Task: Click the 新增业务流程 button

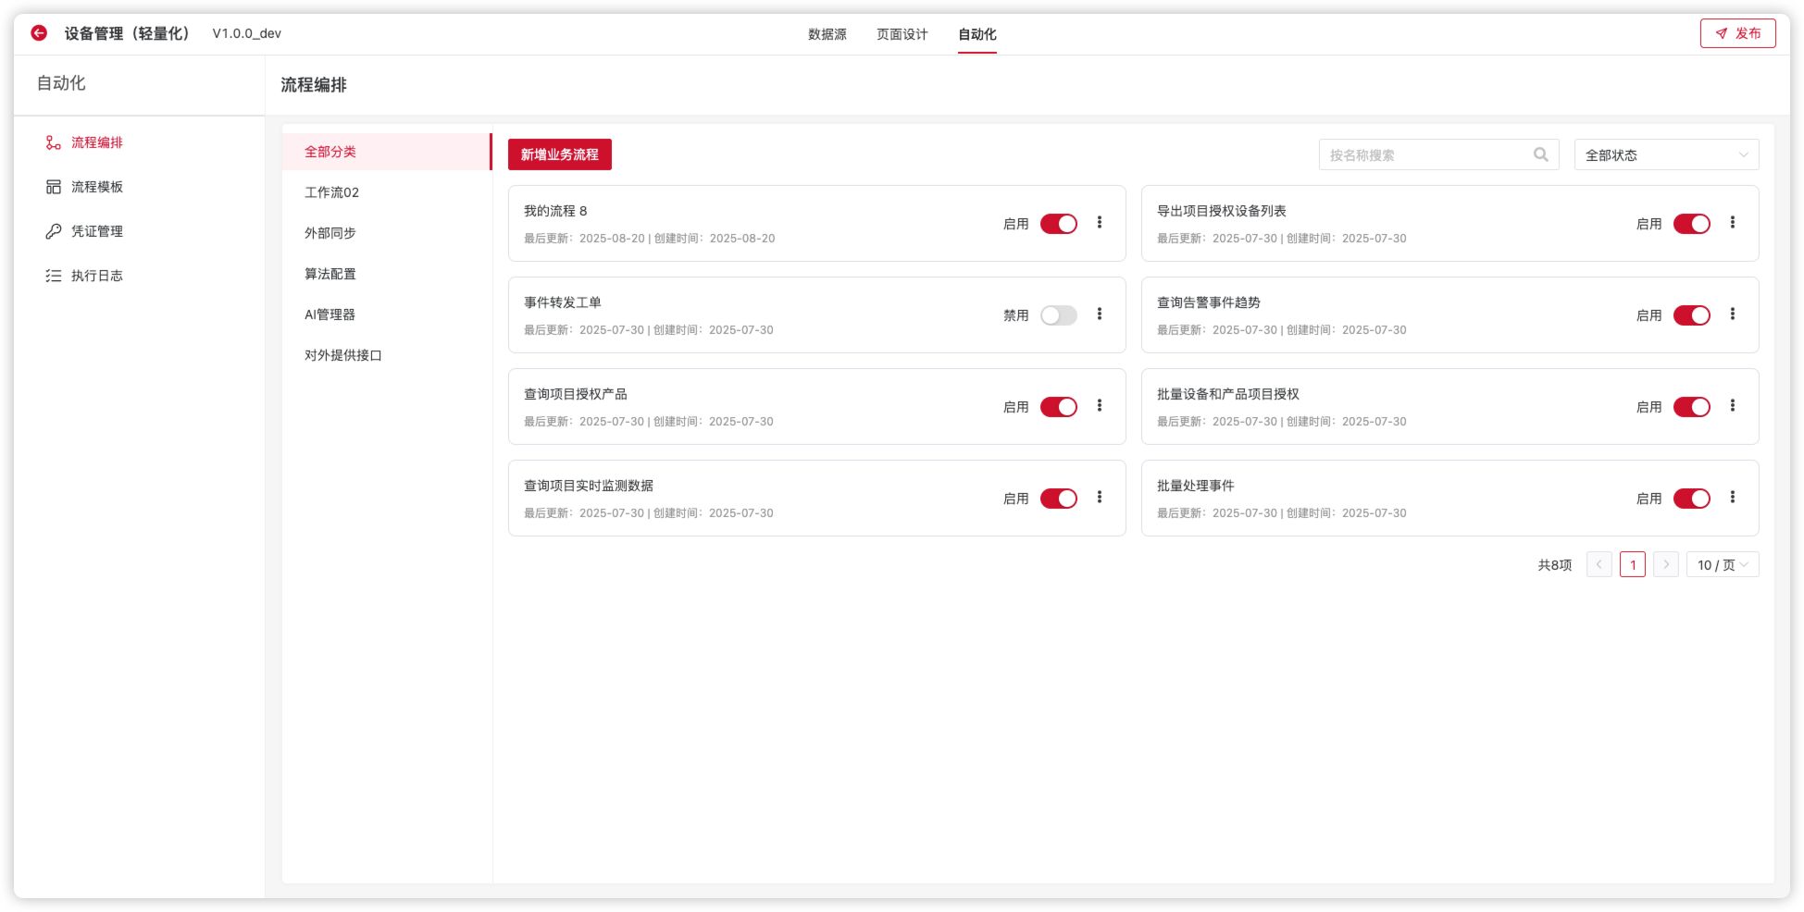Action: pos(559,154)
